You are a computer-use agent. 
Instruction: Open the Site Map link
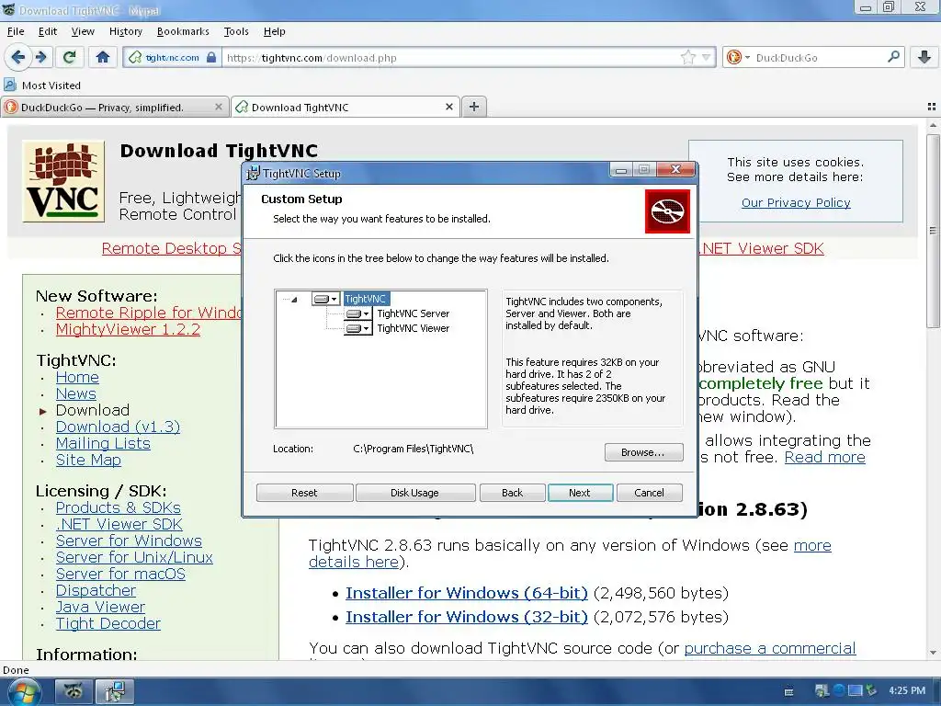click(x=88, y=460)
